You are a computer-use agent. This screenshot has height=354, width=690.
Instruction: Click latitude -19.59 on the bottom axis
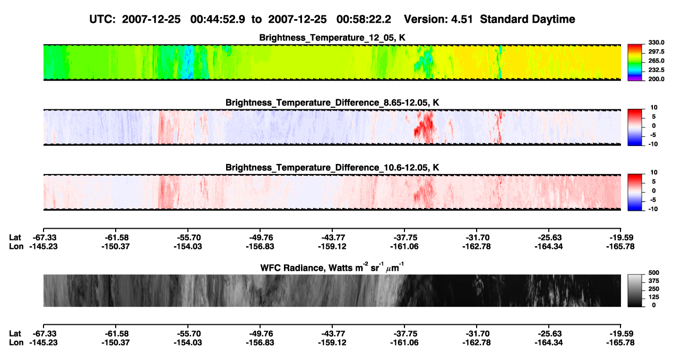coord(621,333)
